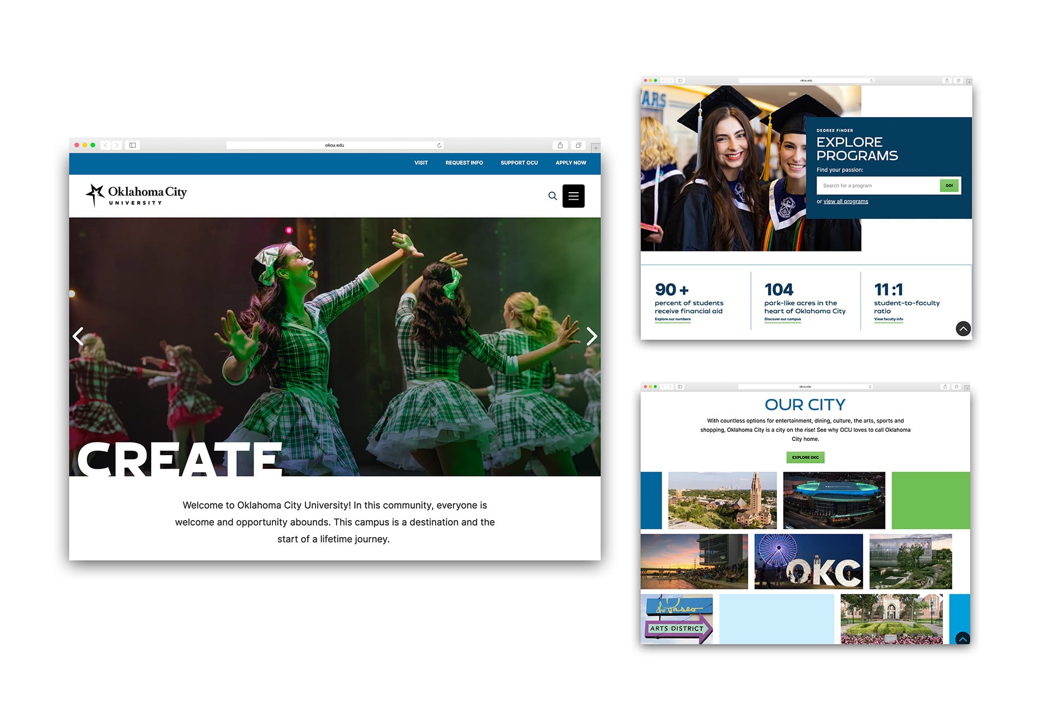Toggle sidebar in the main browser window
The image size is (1048, 721).
(133, 145)
